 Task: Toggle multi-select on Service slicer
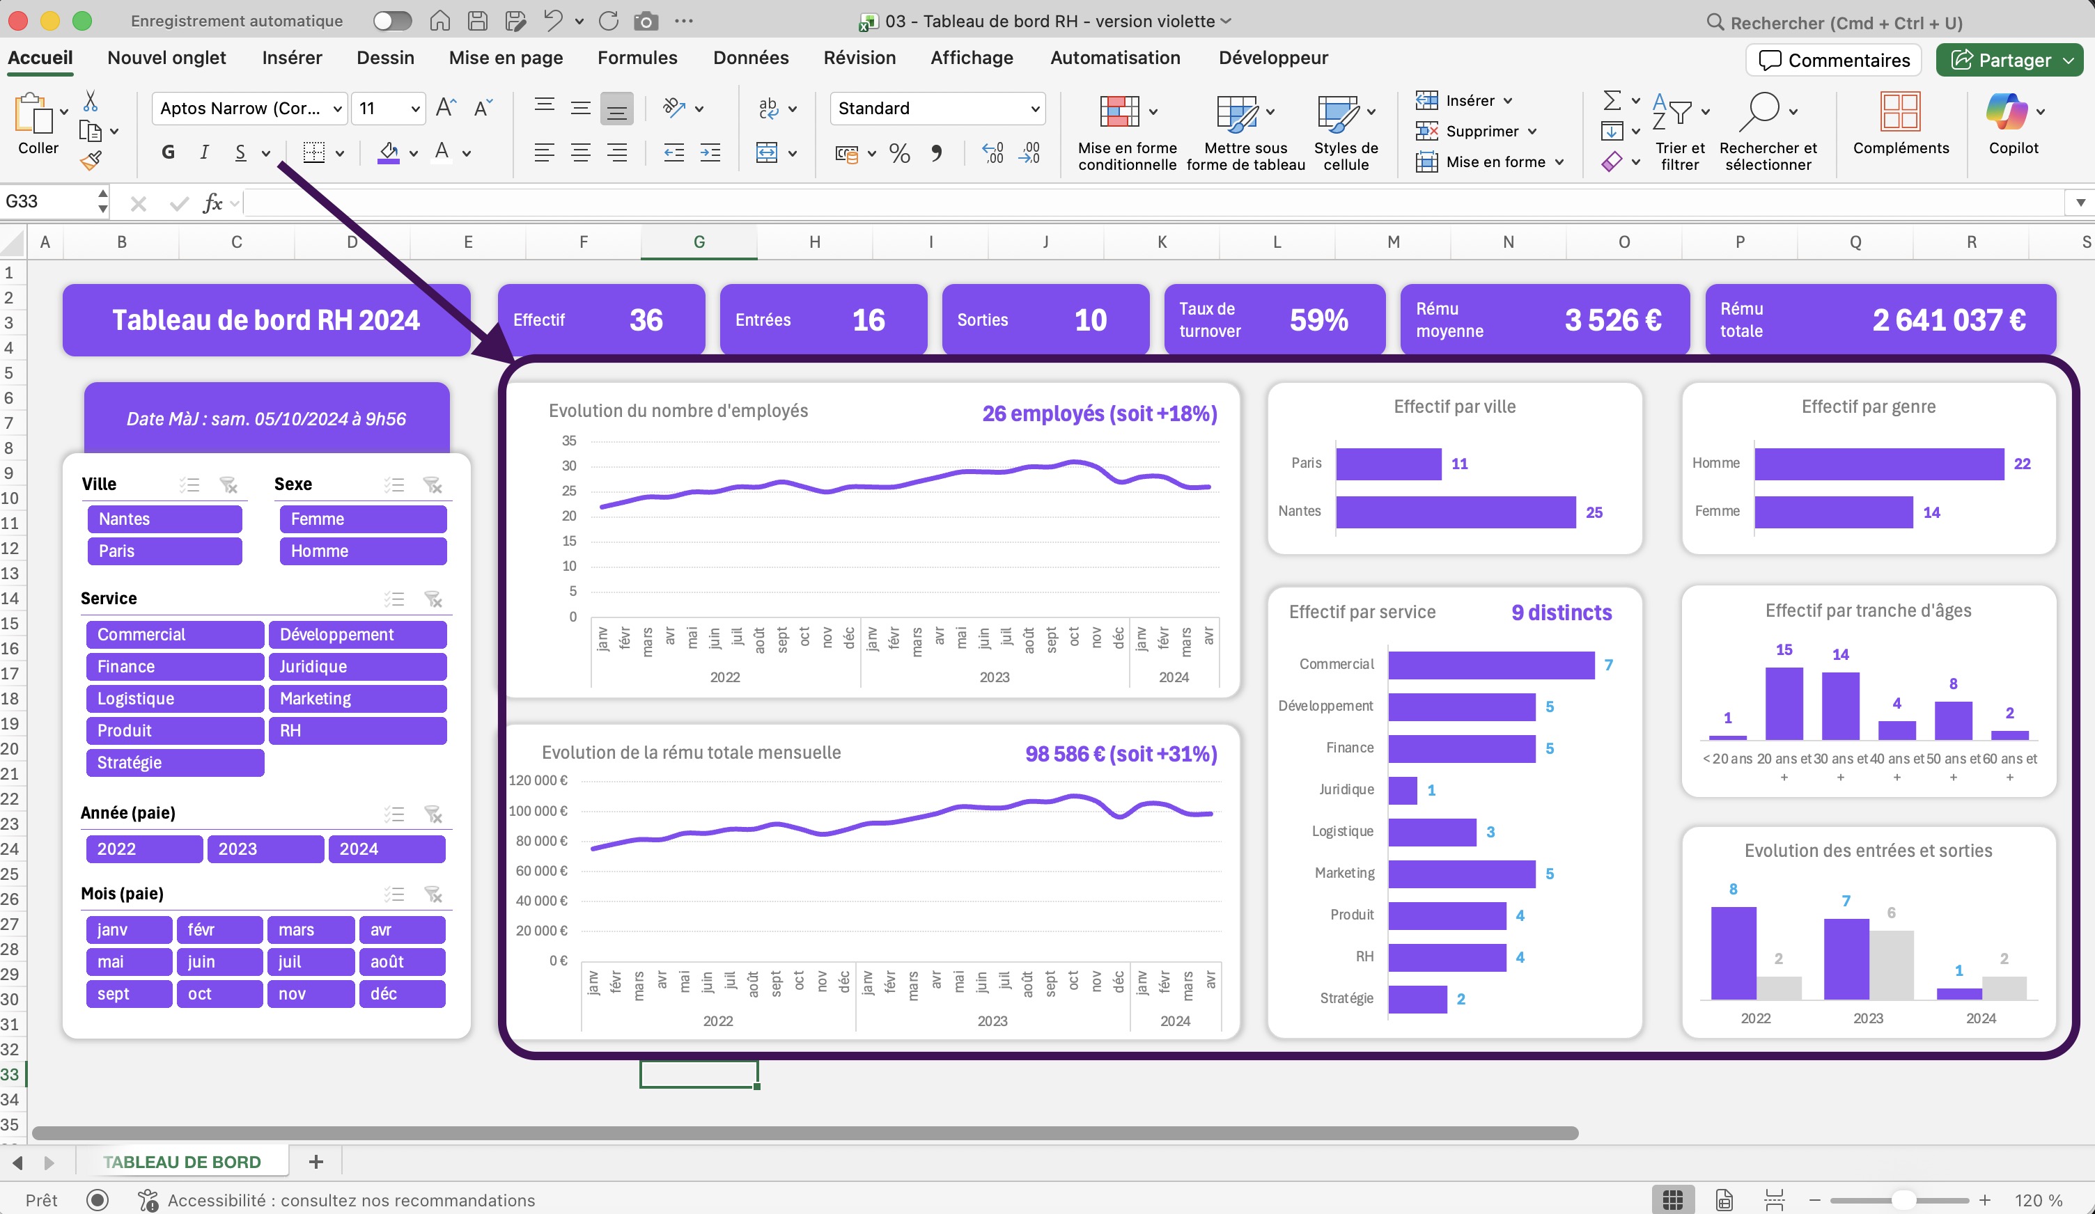point(394,599)
